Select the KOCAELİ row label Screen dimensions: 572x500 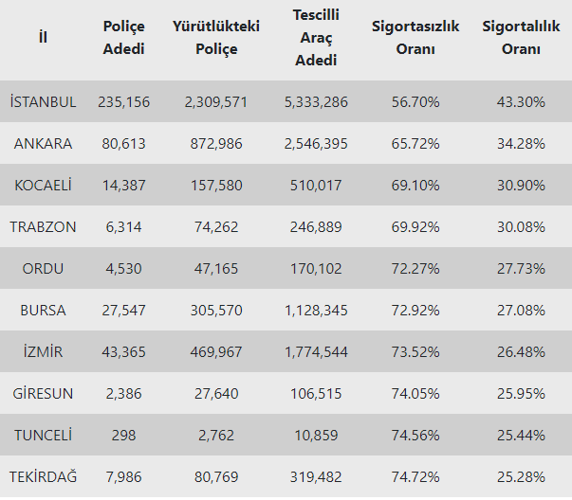[x=44, y=185]
